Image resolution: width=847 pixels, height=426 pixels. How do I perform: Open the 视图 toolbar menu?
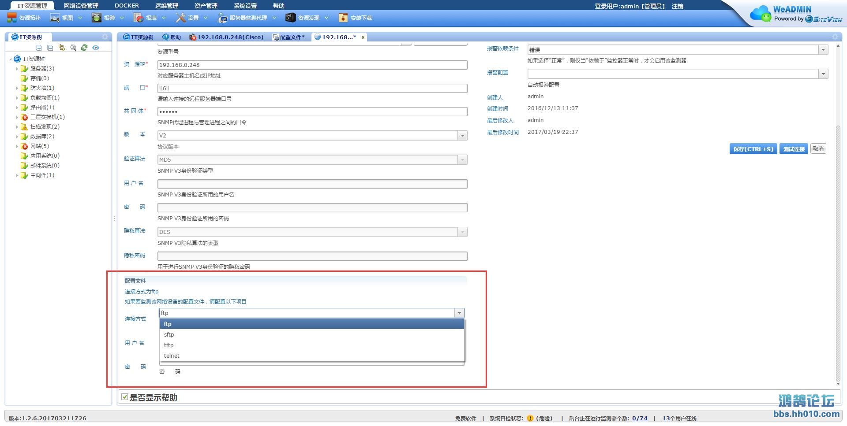tap(66, 18)
